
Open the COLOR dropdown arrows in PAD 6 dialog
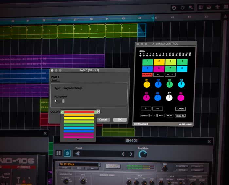(x=98, y=112)
